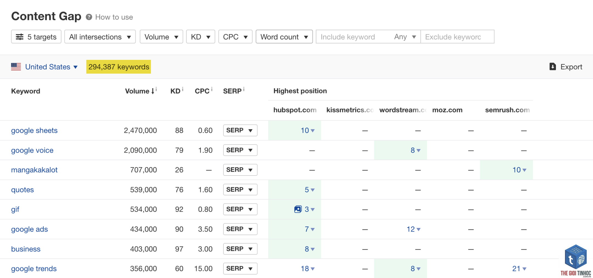Open SERP dropdown for google voice
593x278 pixels.
[x=240, y=150]
